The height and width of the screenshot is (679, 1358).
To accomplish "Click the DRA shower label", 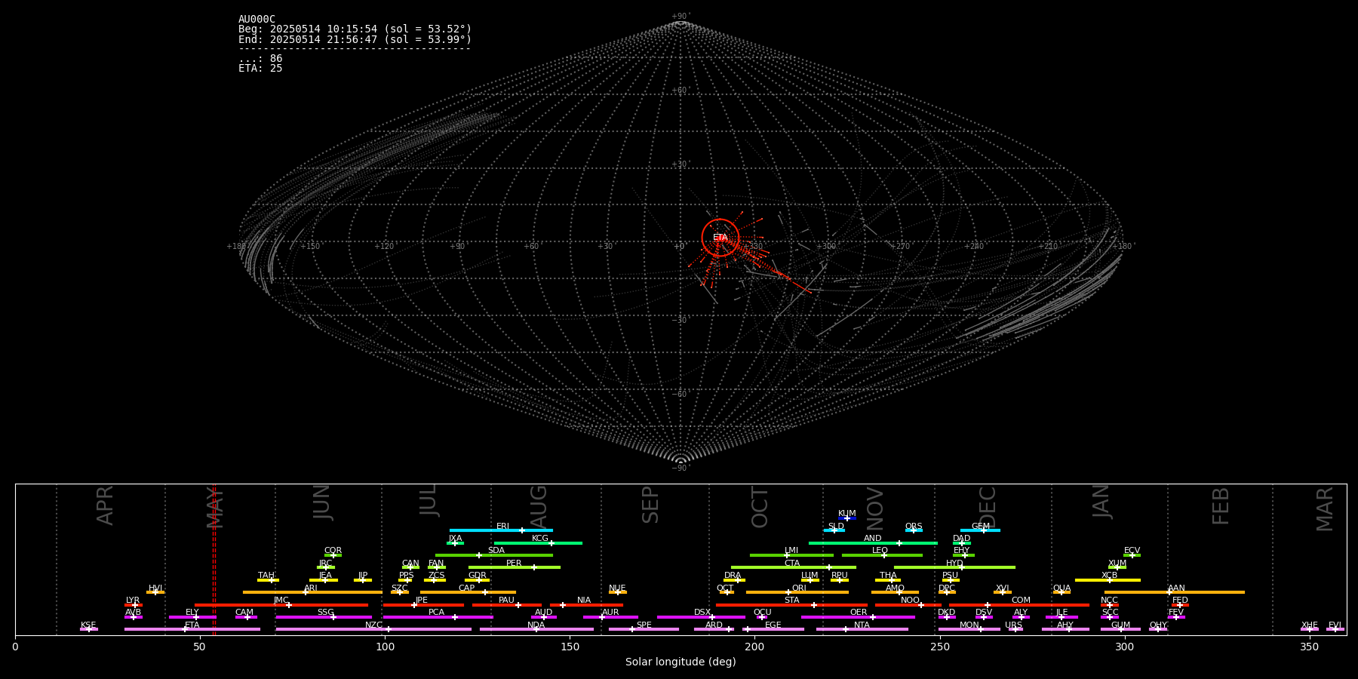I will [733, 576].
